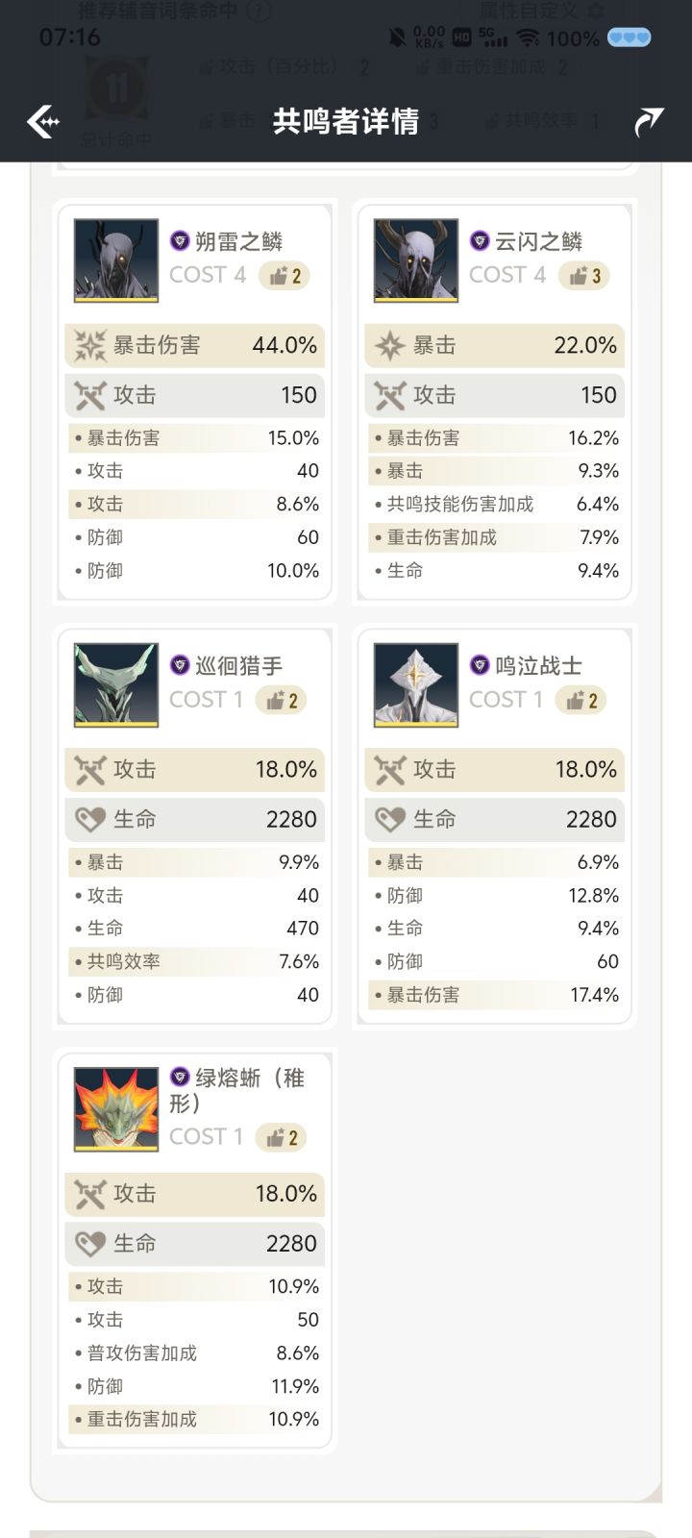The height and width of the screenshot is (1538, 692).
Task: Open 鸣泣战士 echo portrait
Action: (x=416, y=685)
